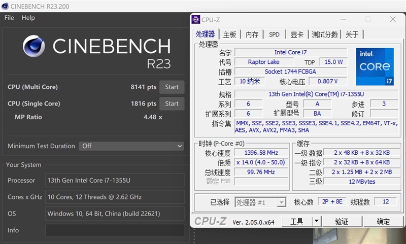Select the 处理器 tab in CPU-Z

[x=205, y=34]
